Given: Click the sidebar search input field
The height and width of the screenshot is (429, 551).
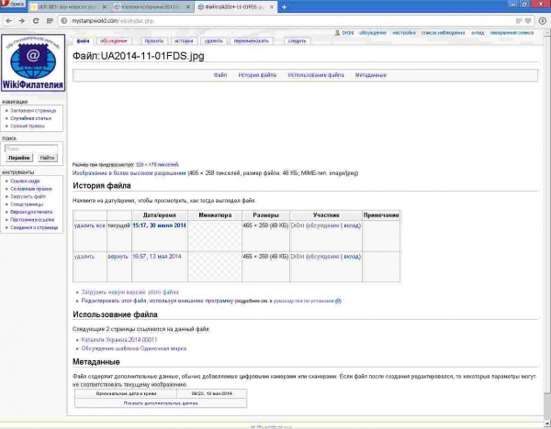Looking at the screenshot, I should (31, 148).
